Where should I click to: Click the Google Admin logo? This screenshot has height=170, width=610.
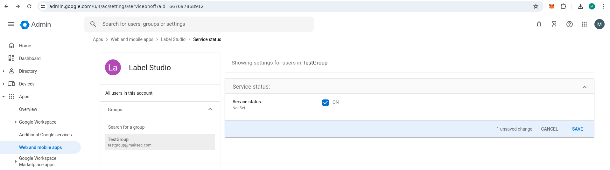36,24
